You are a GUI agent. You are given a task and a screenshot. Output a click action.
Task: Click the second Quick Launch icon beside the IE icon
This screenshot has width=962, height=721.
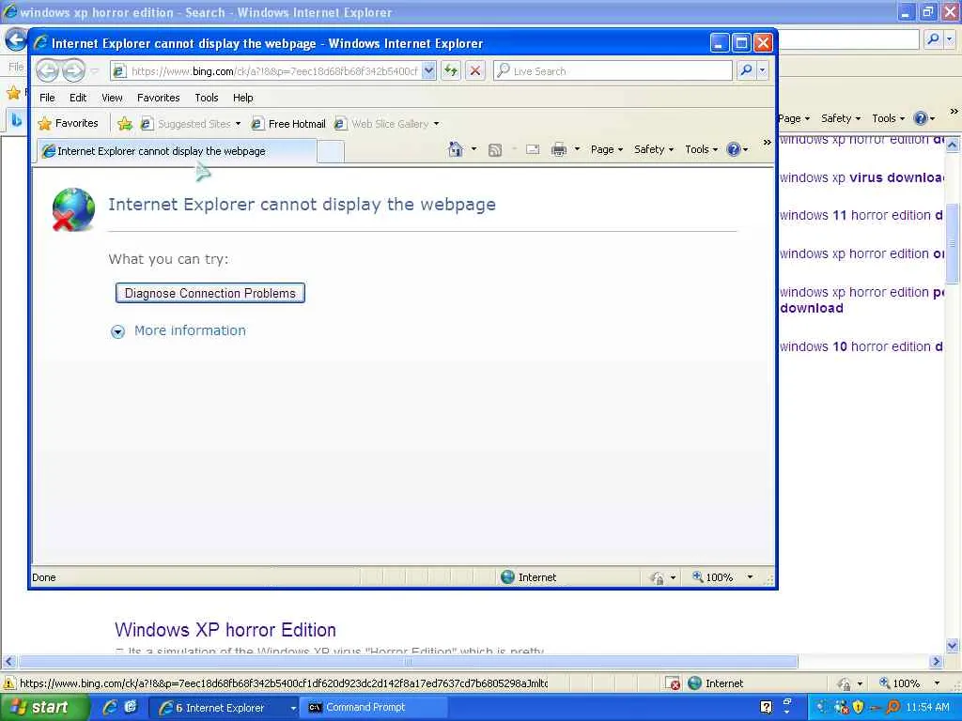click(x=130, y=707)
